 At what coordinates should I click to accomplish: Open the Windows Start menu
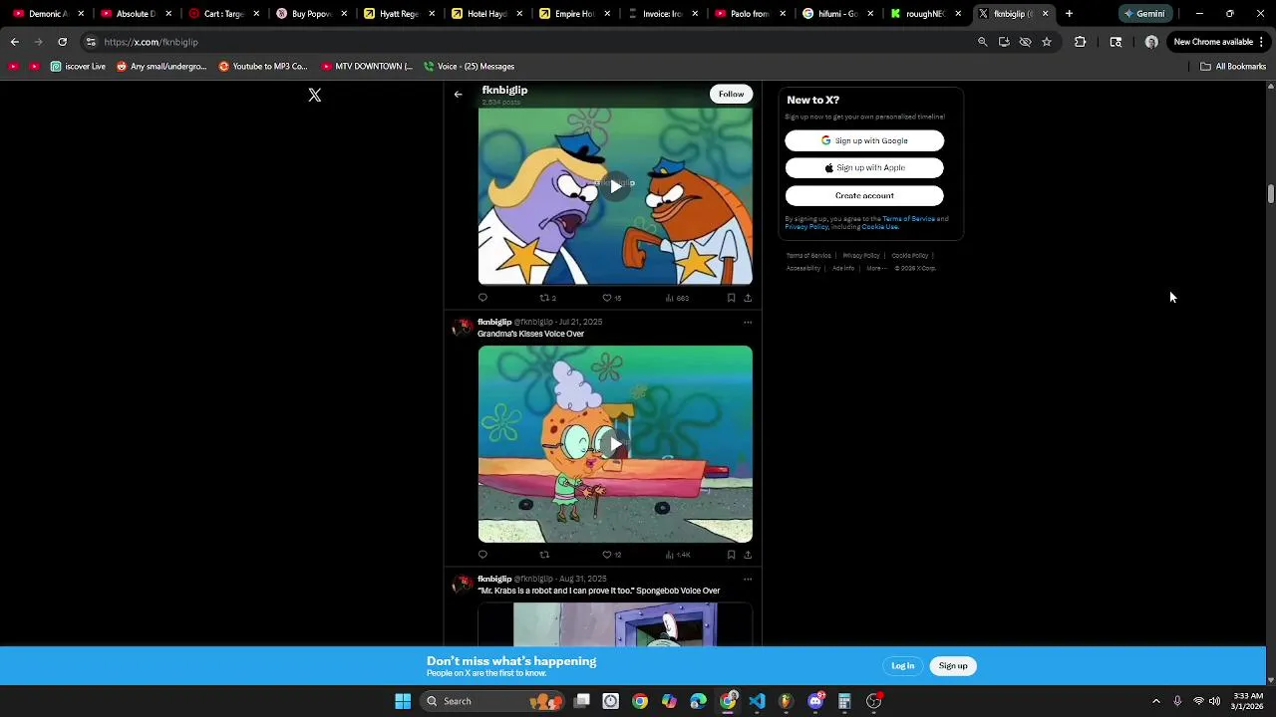click(403, 701)
